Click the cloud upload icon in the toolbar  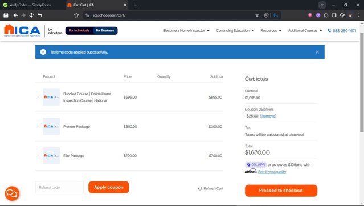342,15
